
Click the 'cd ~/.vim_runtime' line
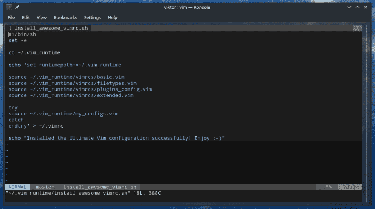tap(34, 53)
